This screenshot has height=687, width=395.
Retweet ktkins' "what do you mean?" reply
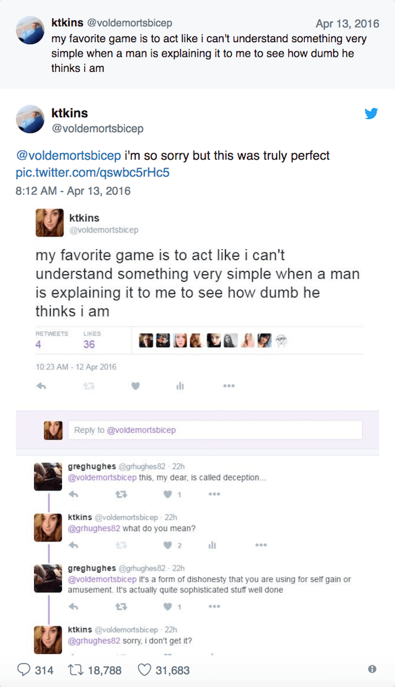tap(120, 544)
